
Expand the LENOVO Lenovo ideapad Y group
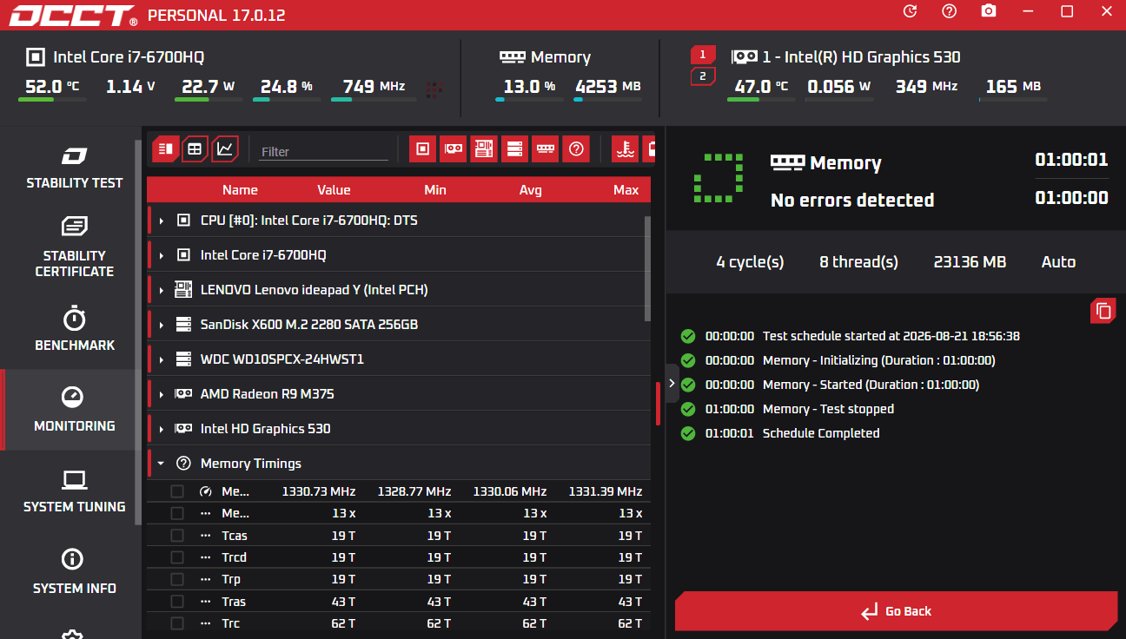pos(162,290)
